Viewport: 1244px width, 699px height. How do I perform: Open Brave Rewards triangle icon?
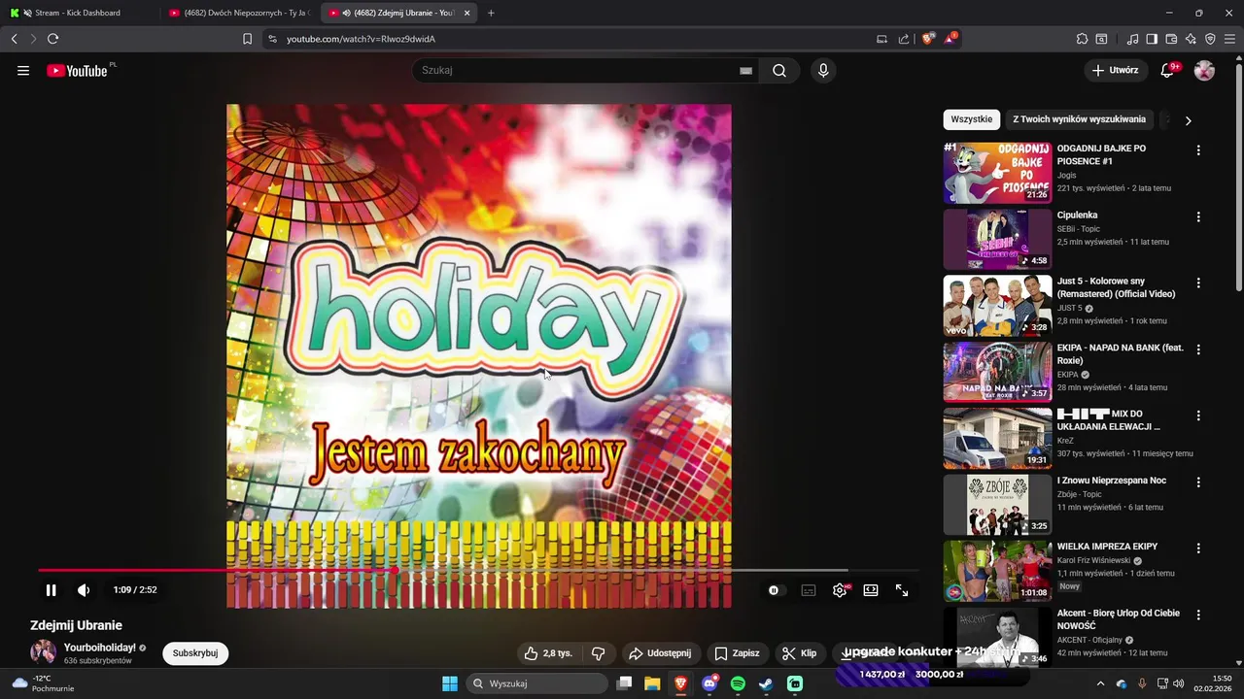pyautogui.click(x=950, y=39)
